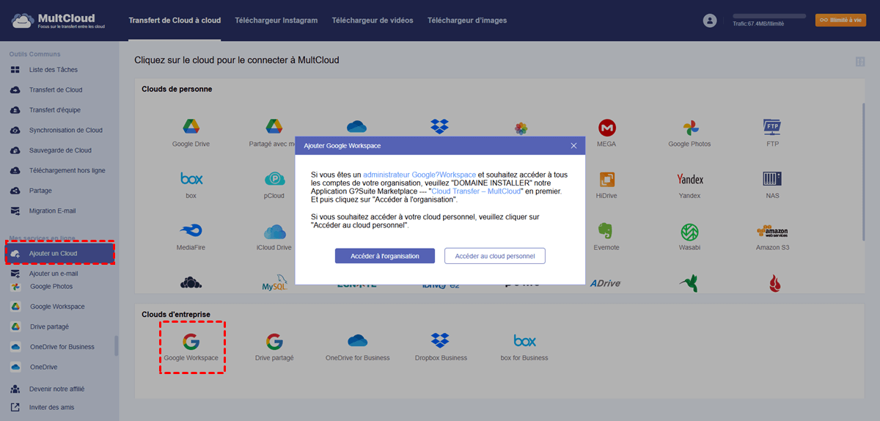Select the NAS icon

772,179
